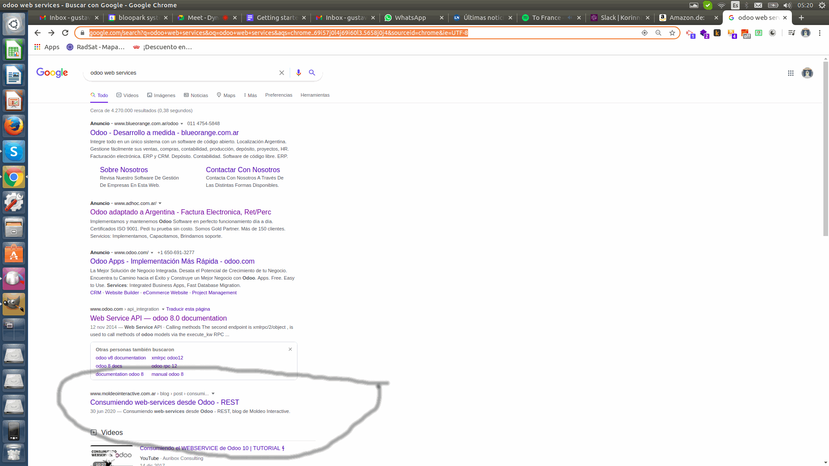This screenshot has width=829, height=466.
Task: Open Apps bookmarks shortcut
Action: click(47, 47)
